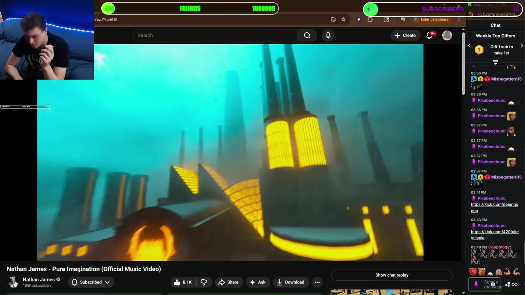Click Show chat replay
525x295 pixels.
(x=392, y=275)
